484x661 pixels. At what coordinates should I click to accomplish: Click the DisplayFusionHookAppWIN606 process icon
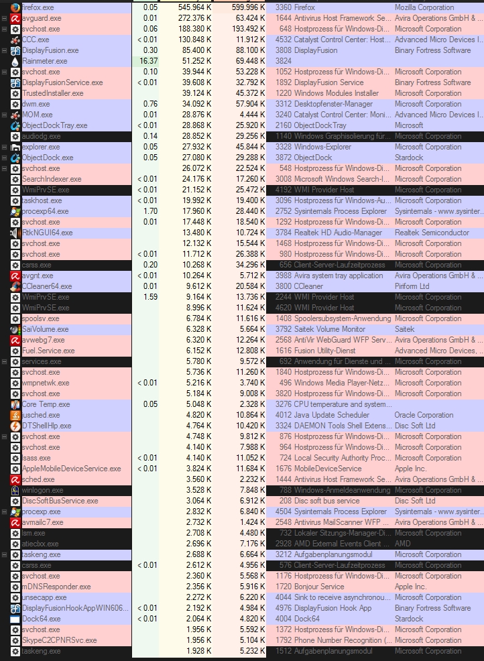15,608
